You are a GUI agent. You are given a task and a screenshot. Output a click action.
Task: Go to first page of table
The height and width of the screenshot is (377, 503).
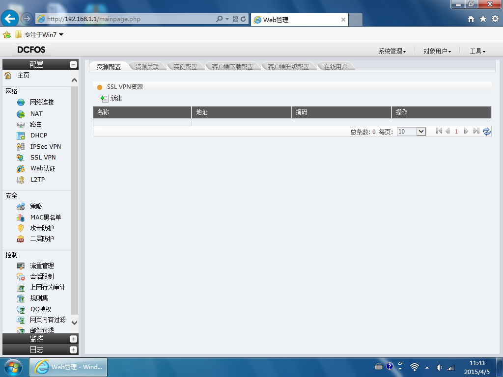pyautogui.click(x=439, y=131)
